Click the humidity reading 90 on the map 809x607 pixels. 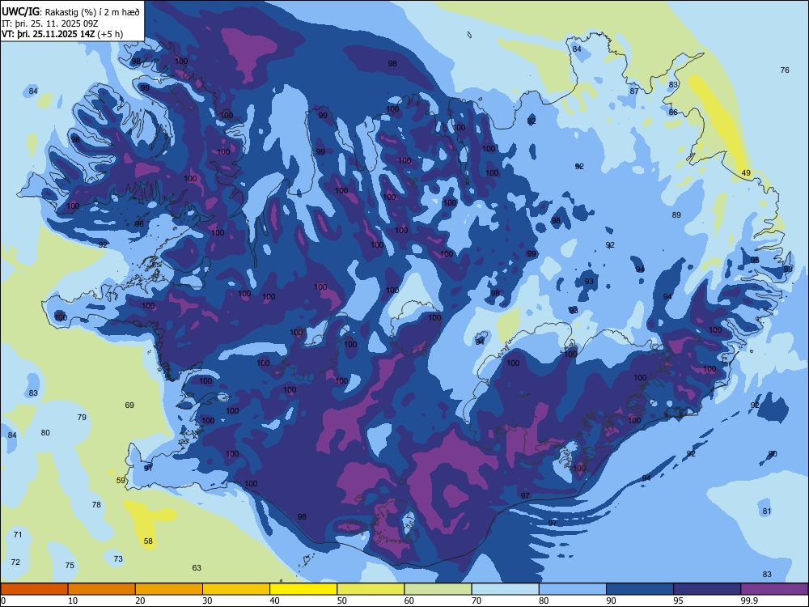pos(773,454)
